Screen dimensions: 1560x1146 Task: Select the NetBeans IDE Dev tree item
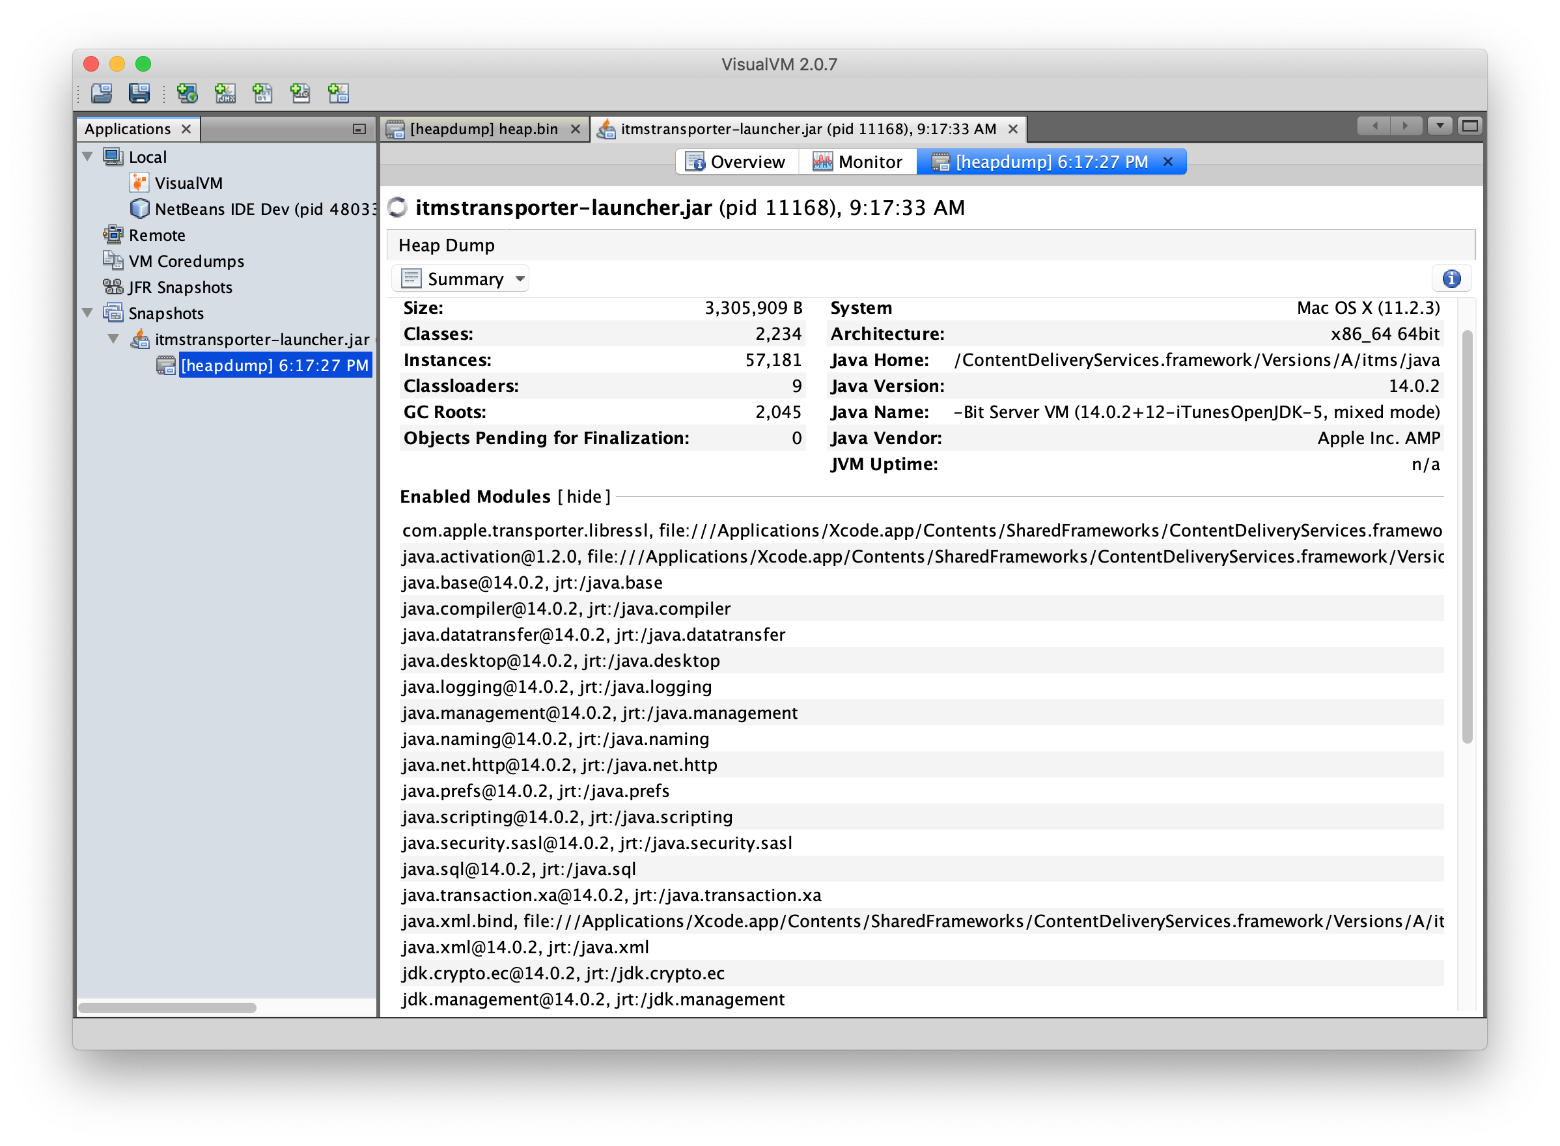(265, 209)
